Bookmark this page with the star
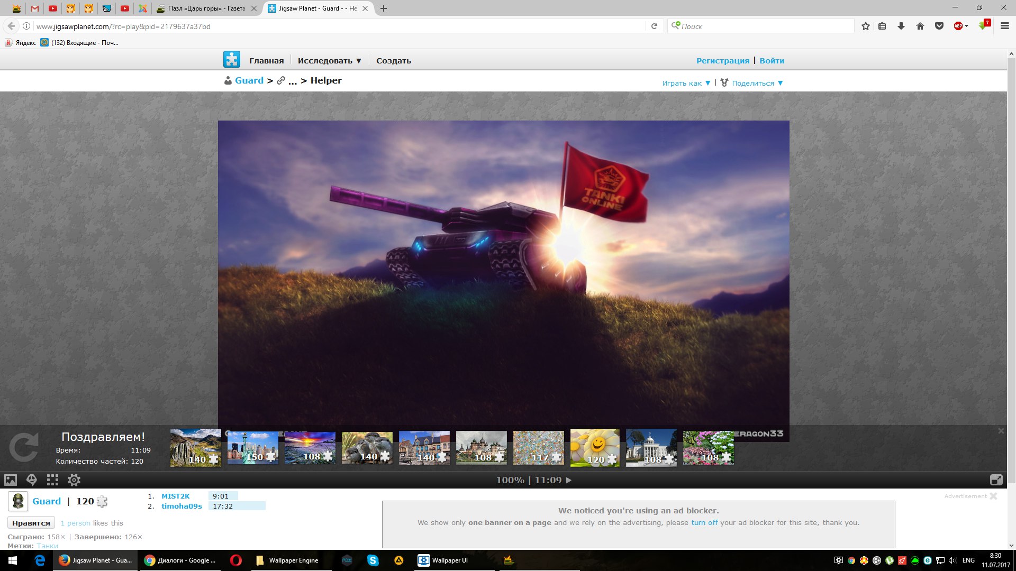Screen dimensions: 1016x571 pyautogui.click(x=866, y=26)
